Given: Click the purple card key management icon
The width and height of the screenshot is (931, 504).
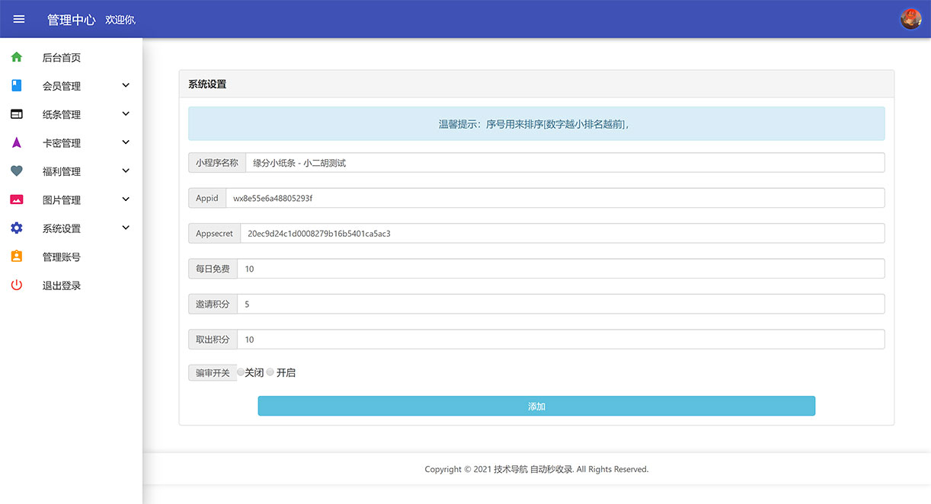Looking at the screenshot, I should 17,143.
